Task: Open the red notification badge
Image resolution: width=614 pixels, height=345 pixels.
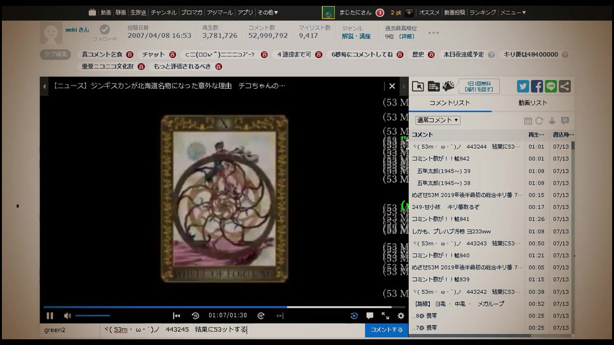Action: pyautogui.click(x=380, y=13)
